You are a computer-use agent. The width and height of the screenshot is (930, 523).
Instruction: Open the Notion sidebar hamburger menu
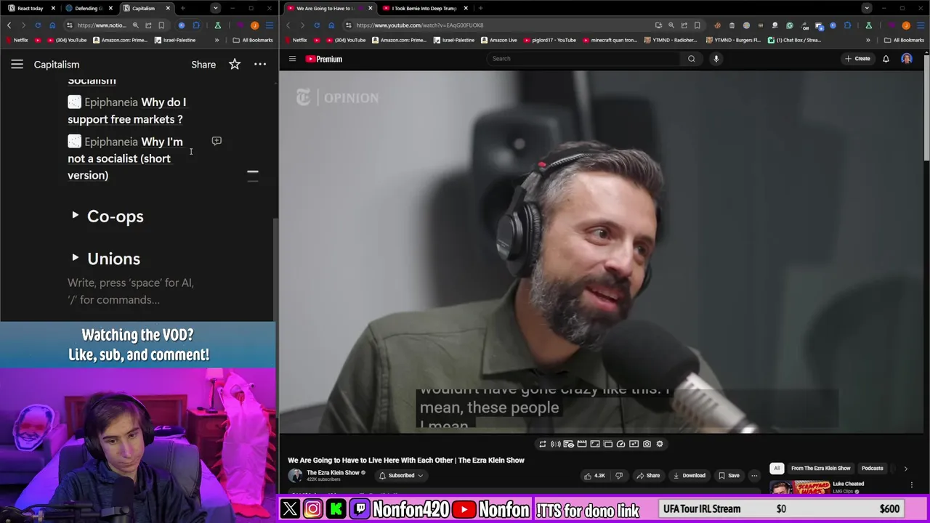tap(17, 65)
